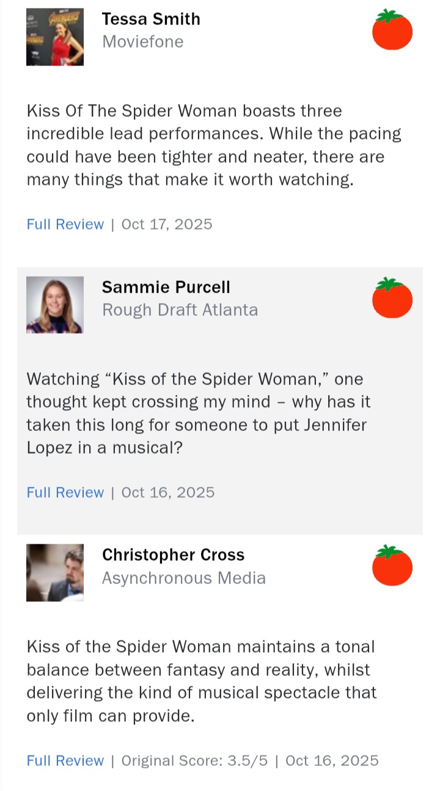440x791 pixels.
Task: Select the review quote mentioning Jennifer Lopez
Action: 199,413
